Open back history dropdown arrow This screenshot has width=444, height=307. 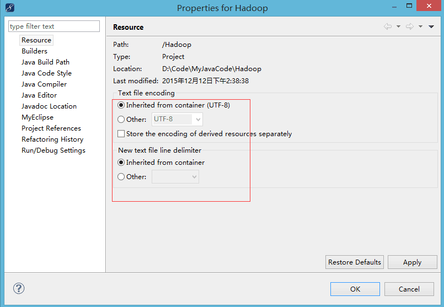(398, 26)
